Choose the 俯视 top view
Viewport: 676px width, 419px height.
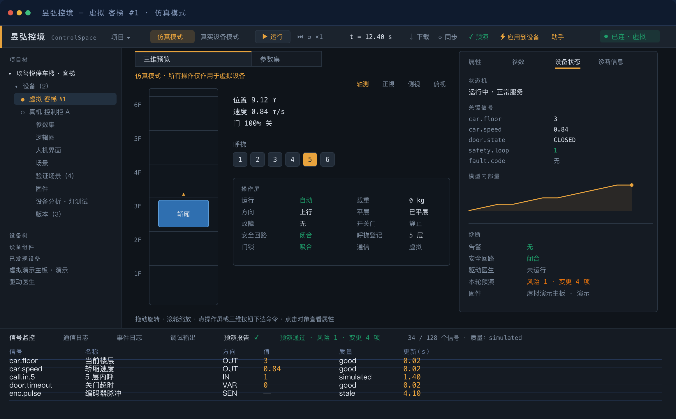[440, 84]
